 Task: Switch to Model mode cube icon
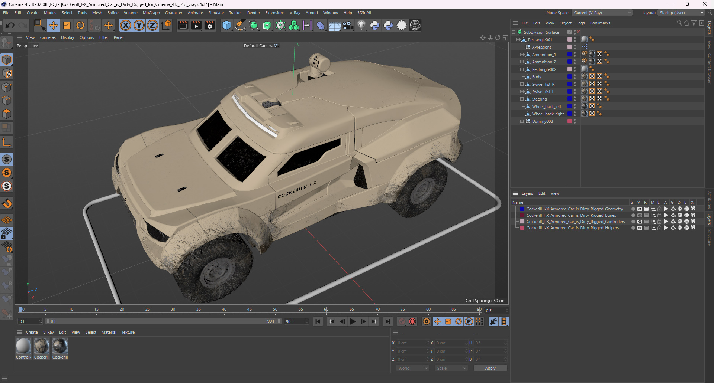tap(7, 60)
